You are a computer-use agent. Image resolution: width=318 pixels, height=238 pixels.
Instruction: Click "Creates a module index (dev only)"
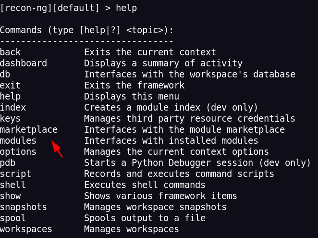tap(171, 108)
